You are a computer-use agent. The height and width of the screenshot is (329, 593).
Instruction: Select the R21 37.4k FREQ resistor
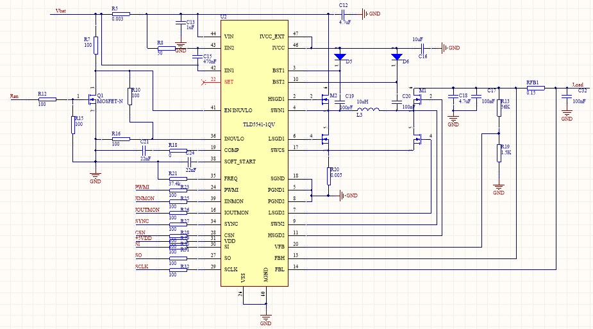click(x=178, y=179)
